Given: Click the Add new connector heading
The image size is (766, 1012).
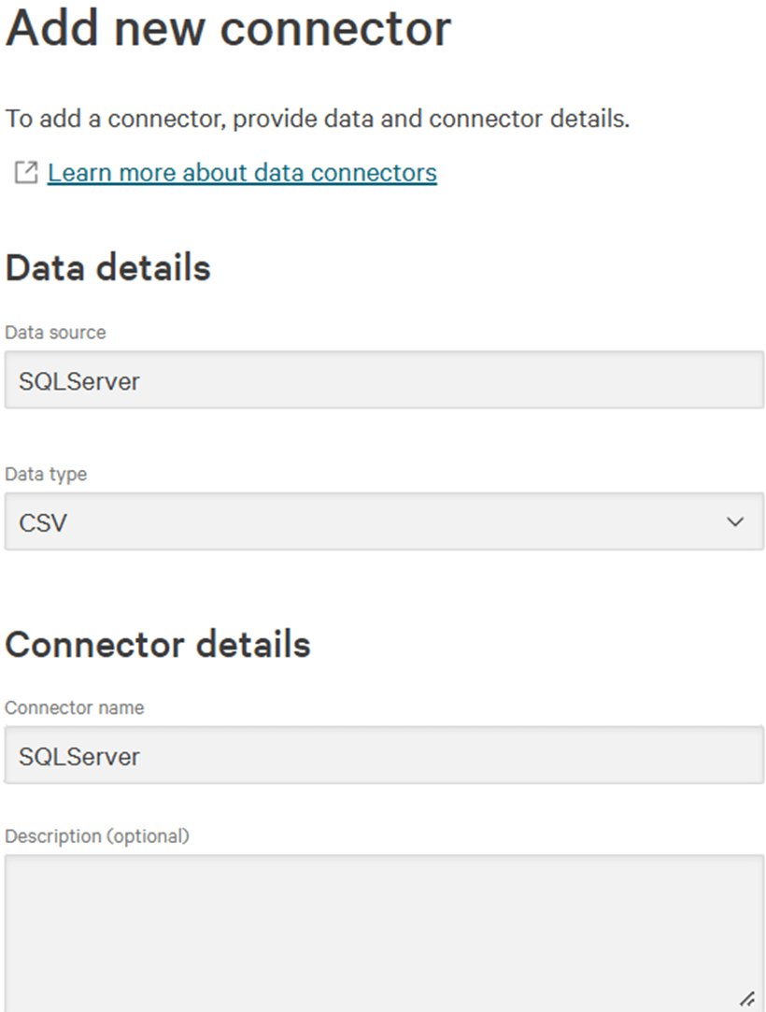Looking at the screenshot, I should [x=228, y=29].
